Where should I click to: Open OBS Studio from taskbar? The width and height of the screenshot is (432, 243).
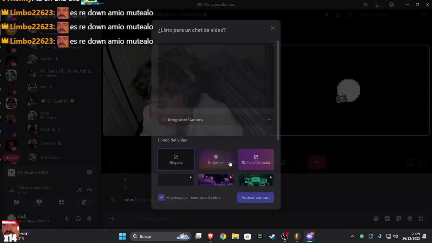point(285,236)
